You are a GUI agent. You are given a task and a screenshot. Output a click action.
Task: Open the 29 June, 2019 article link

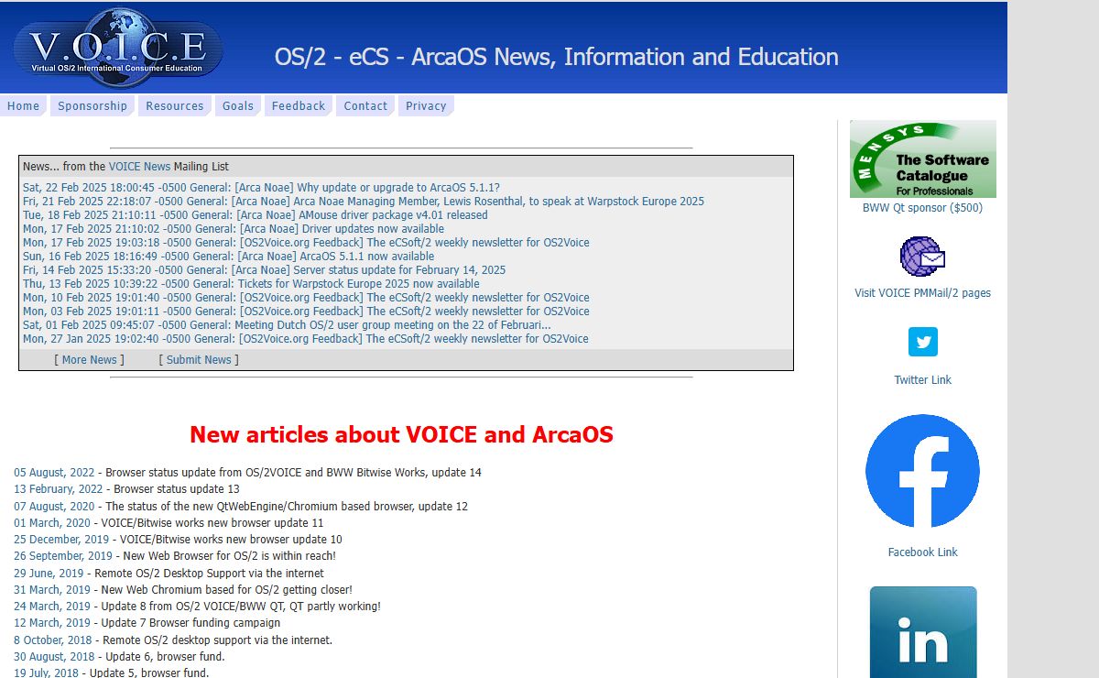point(49,574)
